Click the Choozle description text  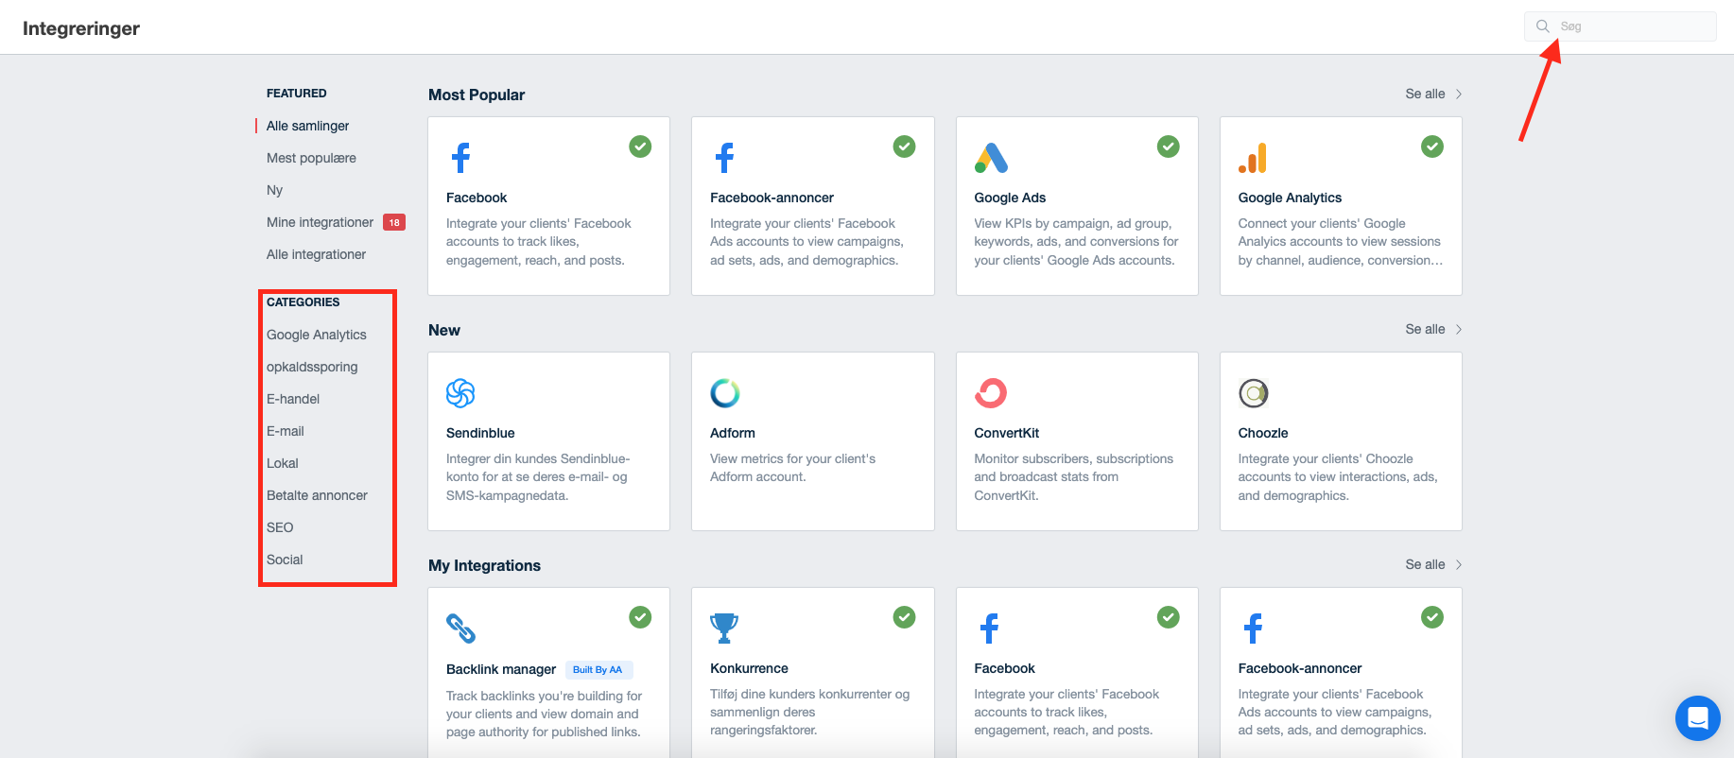pos(1338,477)
